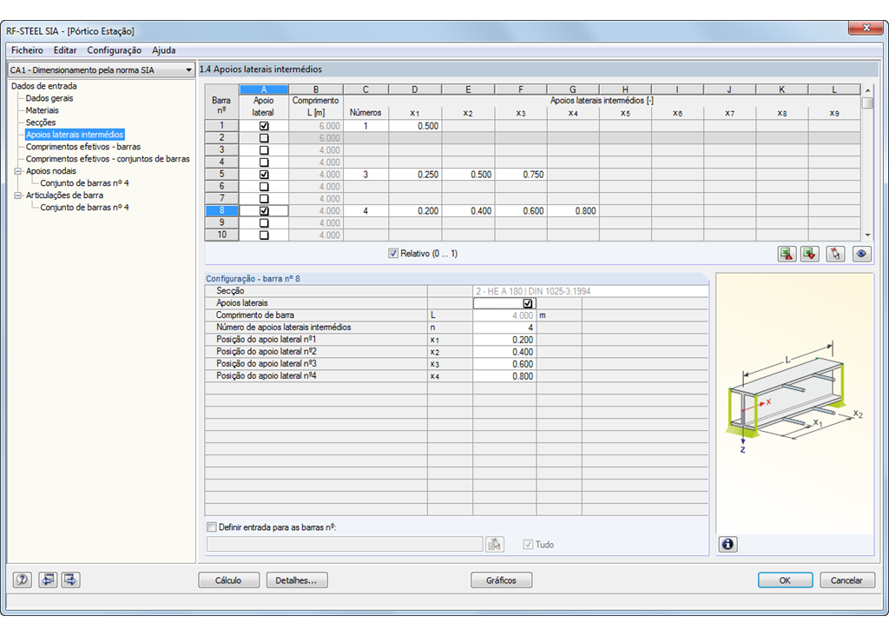Check lateral support for bar 2
The height and width of the screenshot is (636, 889).
tap(264, 138)
